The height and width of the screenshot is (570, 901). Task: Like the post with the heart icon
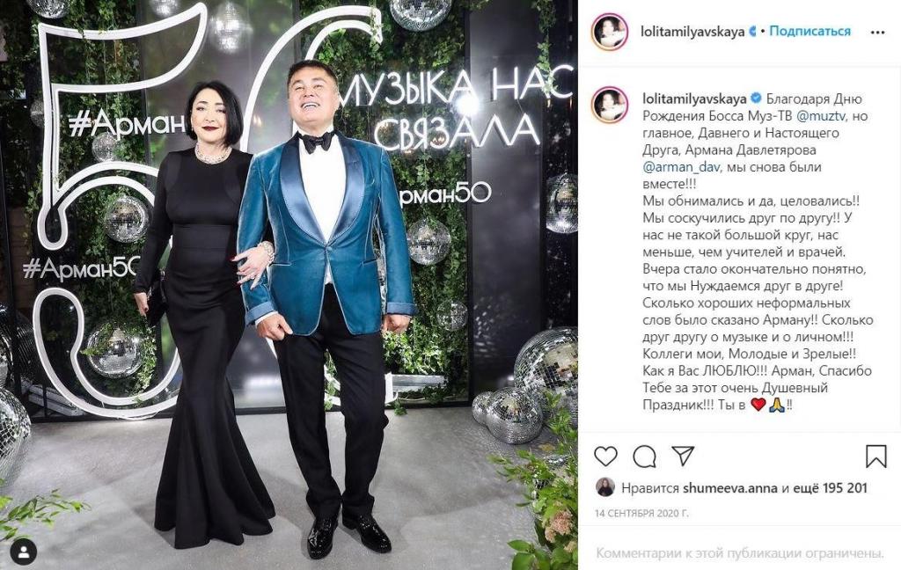[605, 457]
